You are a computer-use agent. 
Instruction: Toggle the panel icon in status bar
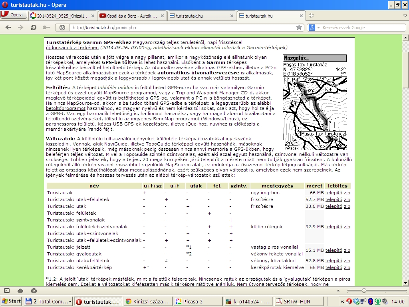[x=7, y=291]
